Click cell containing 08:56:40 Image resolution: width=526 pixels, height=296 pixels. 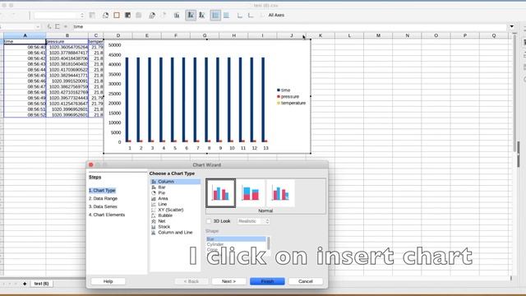tap(25, 48)
